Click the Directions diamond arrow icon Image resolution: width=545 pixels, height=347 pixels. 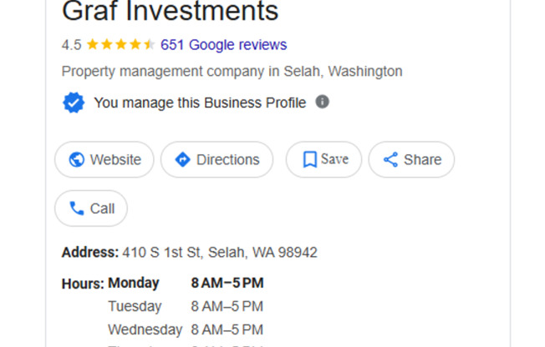[182, 160]
